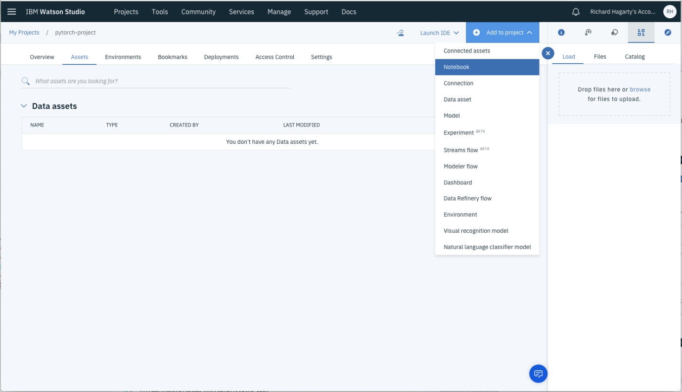
Task: Open the Environments tab
Action: pos(123,56)
